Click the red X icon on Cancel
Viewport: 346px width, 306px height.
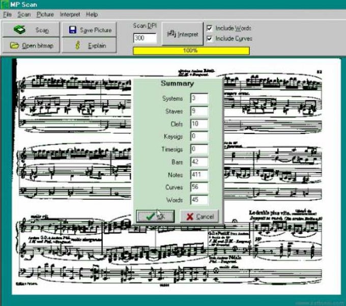pos(190,217)
